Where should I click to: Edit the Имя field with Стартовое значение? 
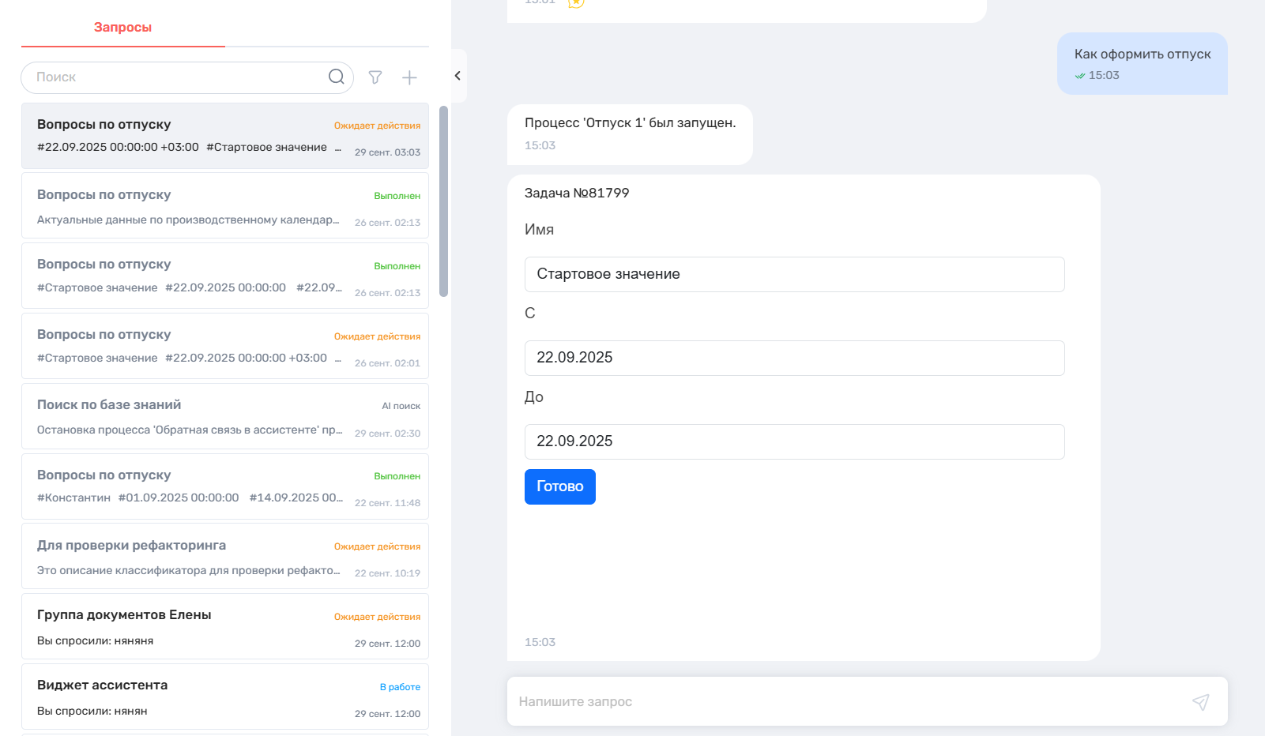[794, 274]
